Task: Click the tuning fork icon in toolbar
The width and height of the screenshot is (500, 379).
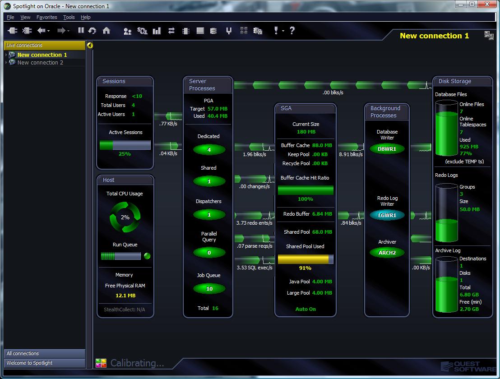Action: (229, 31)
